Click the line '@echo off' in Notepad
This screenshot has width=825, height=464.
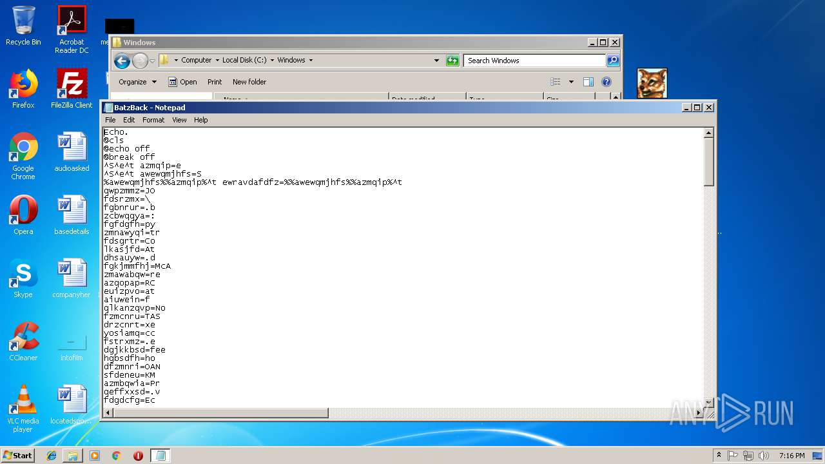[x=127, y=149]
